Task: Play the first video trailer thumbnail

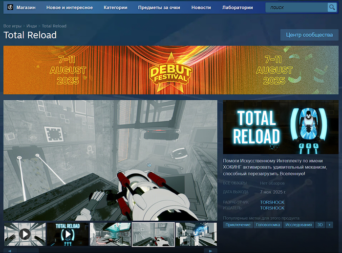Action: coord(24,234)
